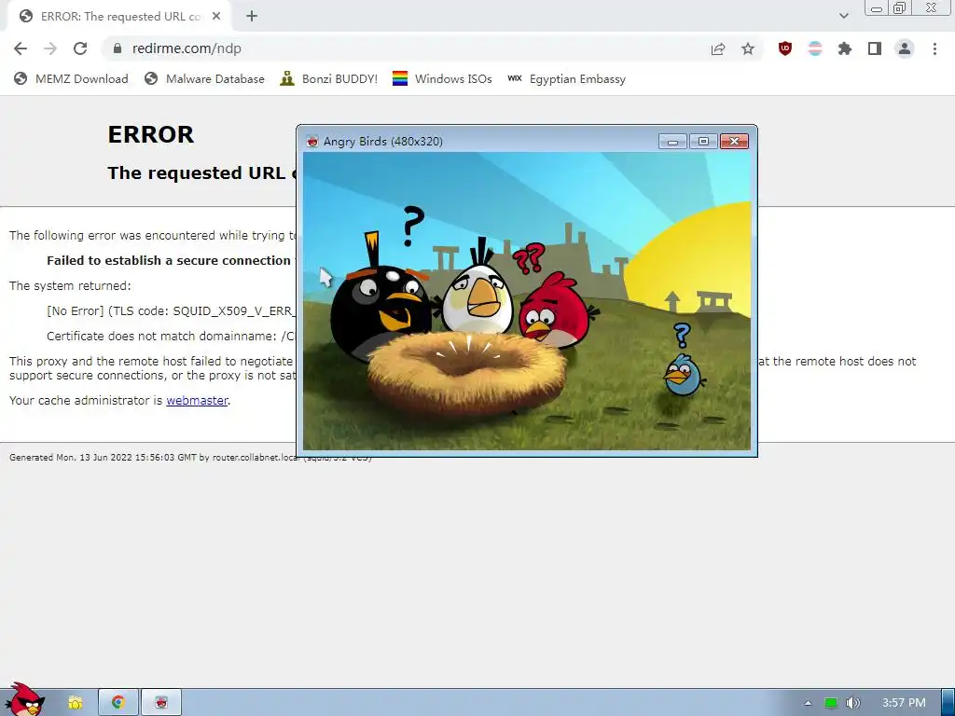This screenshot has height=716, width=955.
Task: Open the file explorer taskbar icon
Action: 75,703
